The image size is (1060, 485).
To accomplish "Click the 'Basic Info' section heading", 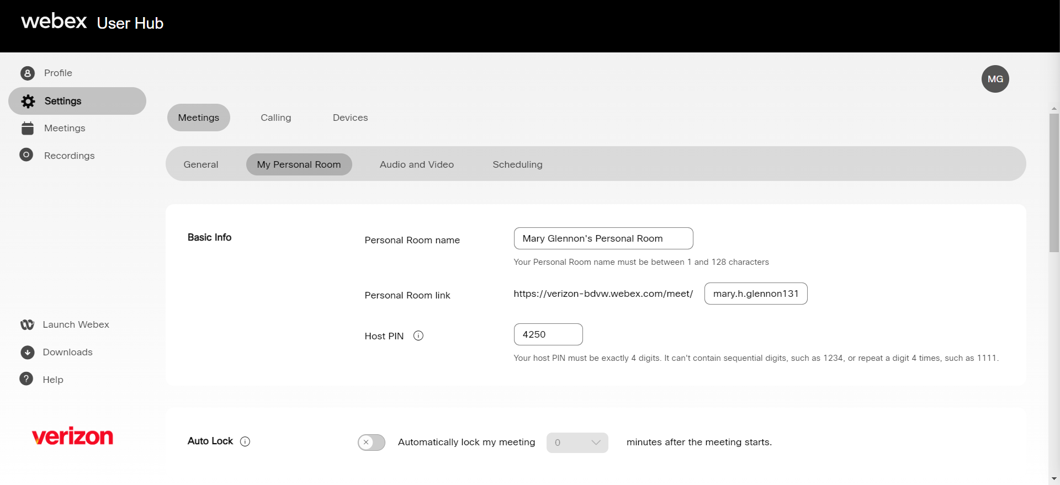I will click(209, 237).
